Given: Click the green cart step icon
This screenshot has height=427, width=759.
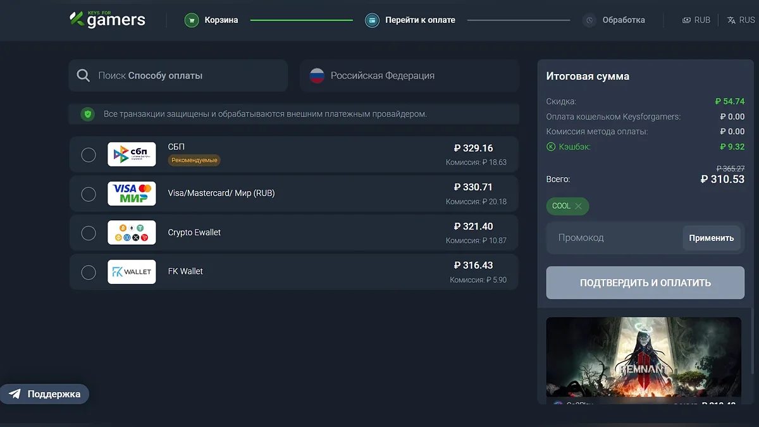Looking at the screenshot, I should pyautogui.click(x=192, y=20).
